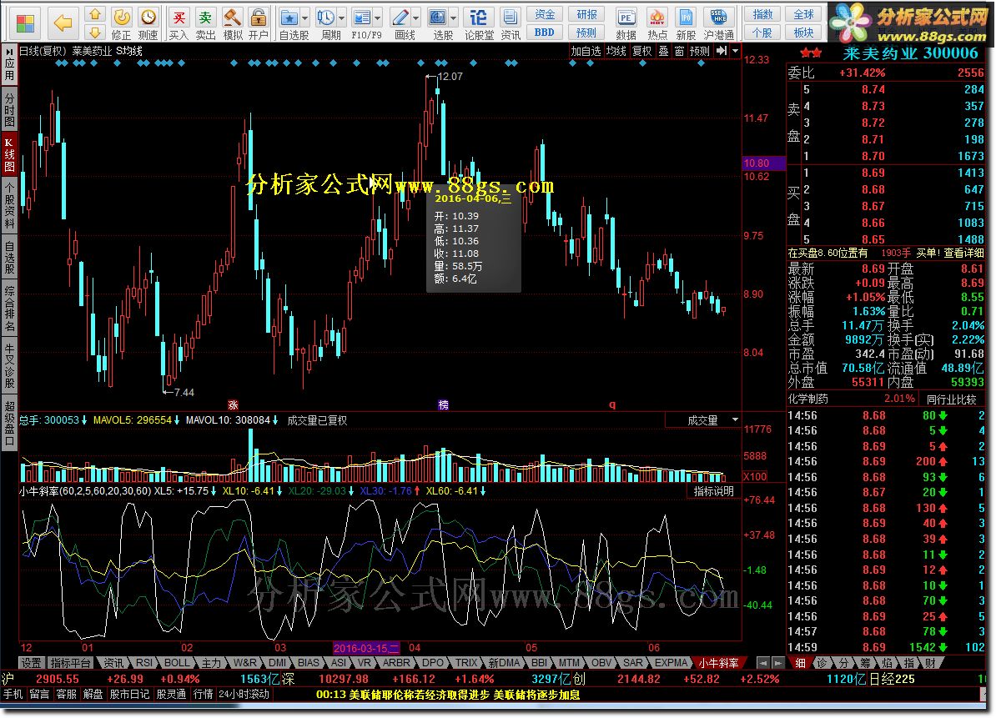Click the 开户 open account lock icon
996x718 pixels.
coord(258,24)
